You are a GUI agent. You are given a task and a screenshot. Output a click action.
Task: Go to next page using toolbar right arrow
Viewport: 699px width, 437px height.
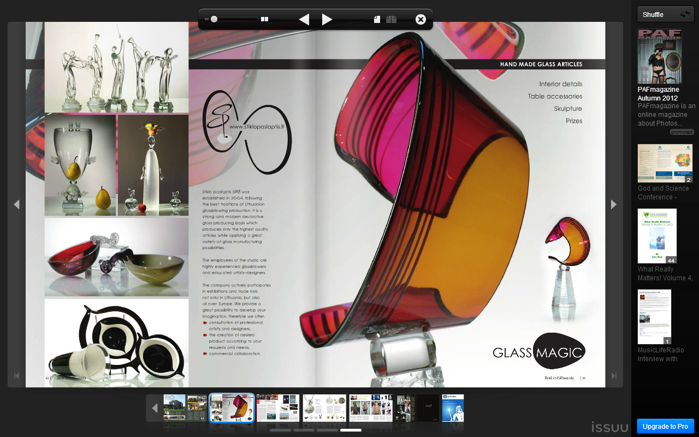coord(327,20)
